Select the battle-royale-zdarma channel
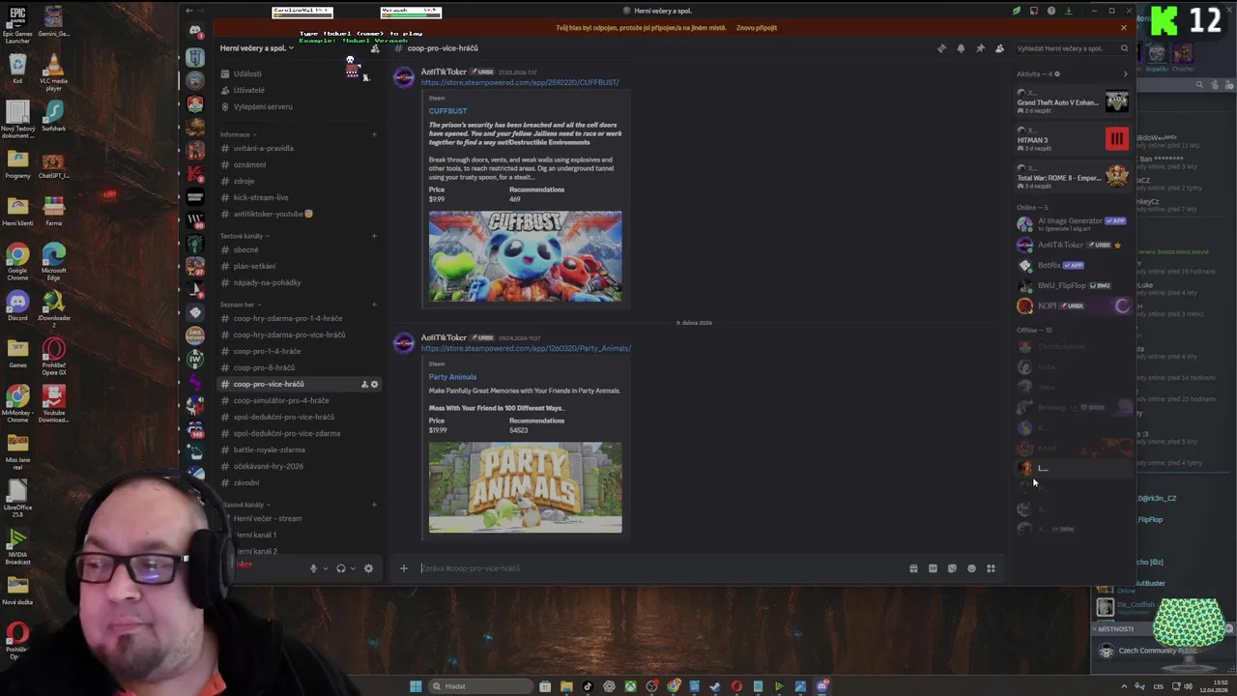The image size is (1237, 696). (300, 449)
